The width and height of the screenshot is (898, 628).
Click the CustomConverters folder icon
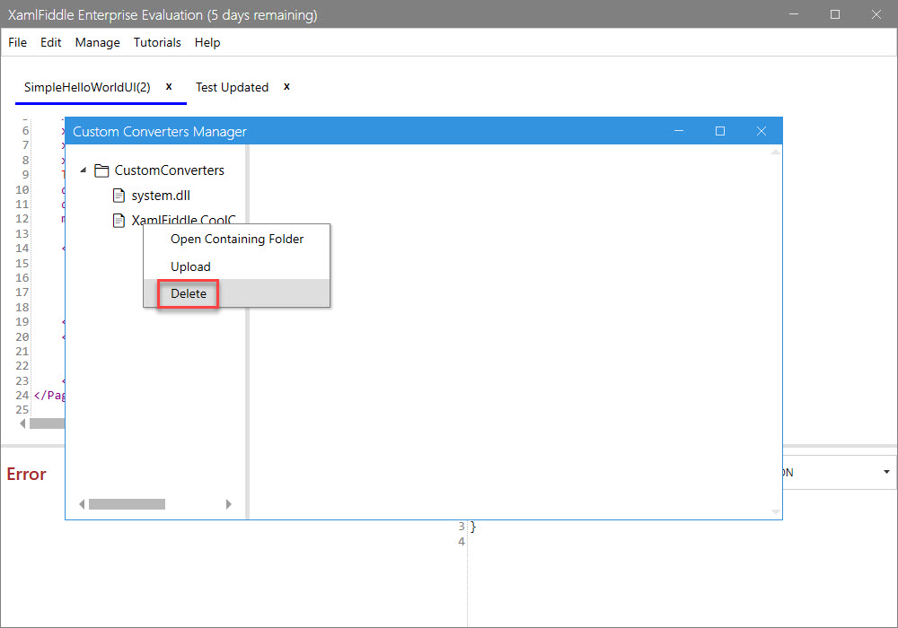(x=101, y=170)
